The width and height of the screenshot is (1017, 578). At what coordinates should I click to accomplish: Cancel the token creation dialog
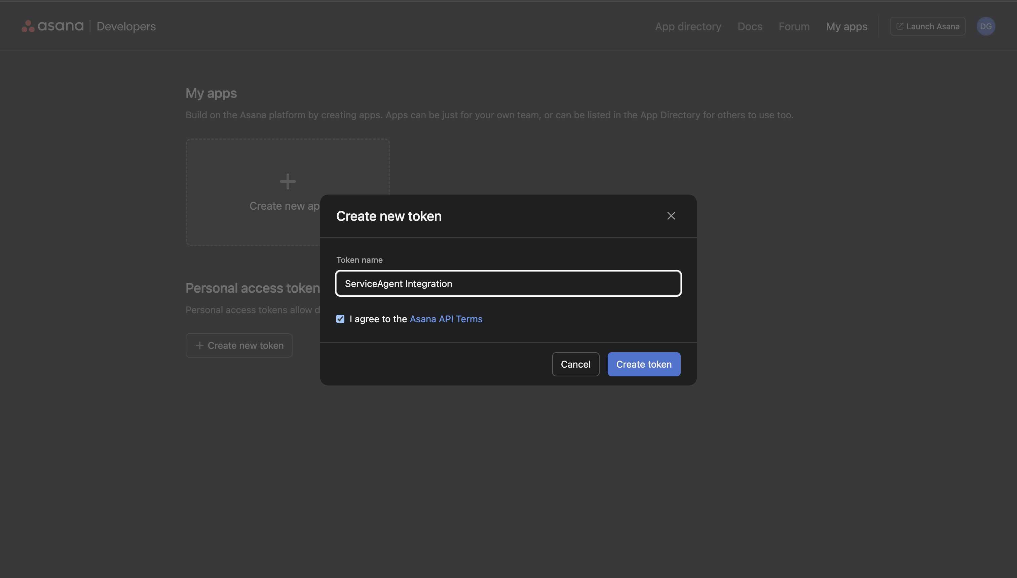575,364
